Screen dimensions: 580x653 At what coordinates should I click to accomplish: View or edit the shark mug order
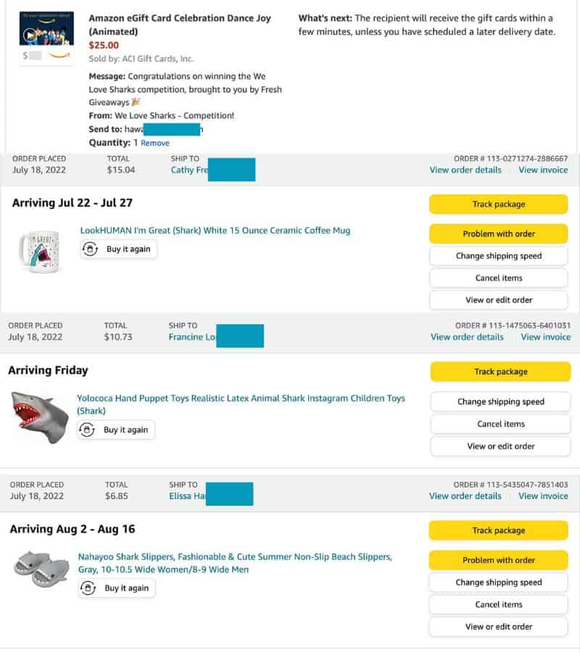tap(498, 300)
